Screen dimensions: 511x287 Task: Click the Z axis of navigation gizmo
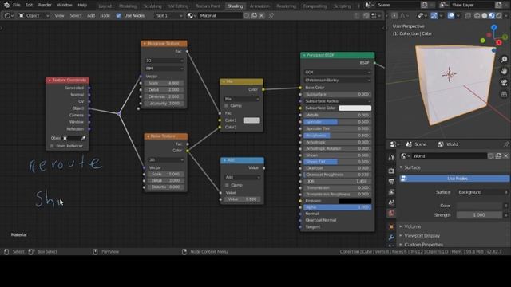coord(494,28)
